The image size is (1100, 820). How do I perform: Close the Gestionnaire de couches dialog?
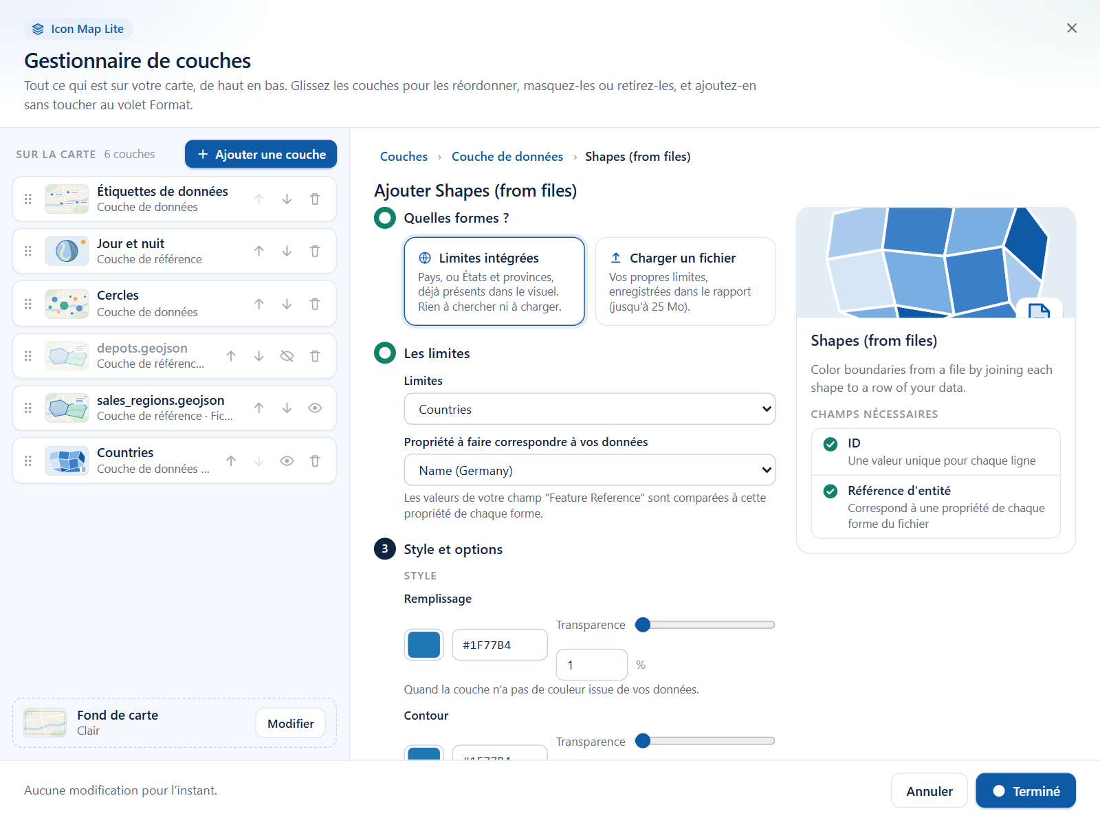[1072, 28]
